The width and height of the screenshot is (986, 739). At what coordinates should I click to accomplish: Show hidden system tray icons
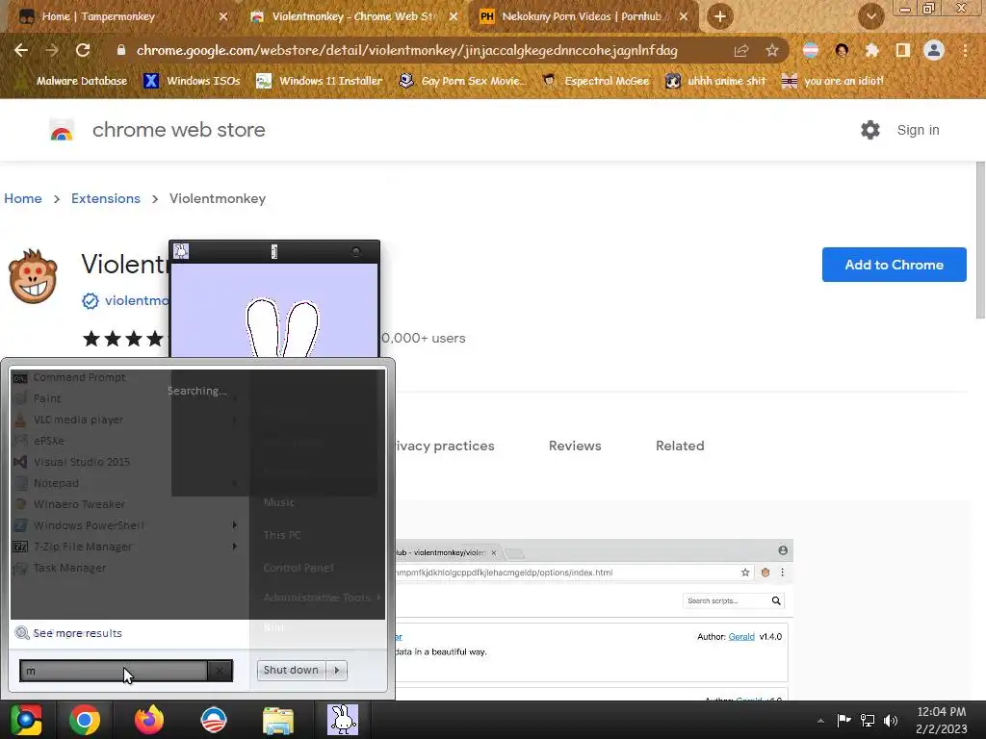(820, 720)
